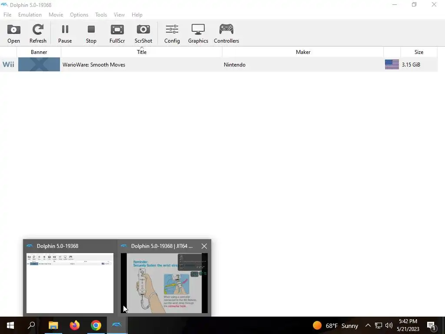The width and height of the screenshot is (445, 334).
Task: Switch to Dolphin main window preview thumbnail
Action: click(x=70, y=283)
